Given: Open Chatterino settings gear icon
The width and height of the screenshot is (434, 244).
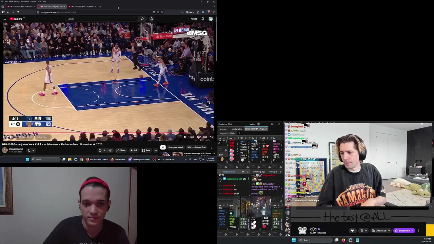Looking at the screenshot, I should [259, 124].
